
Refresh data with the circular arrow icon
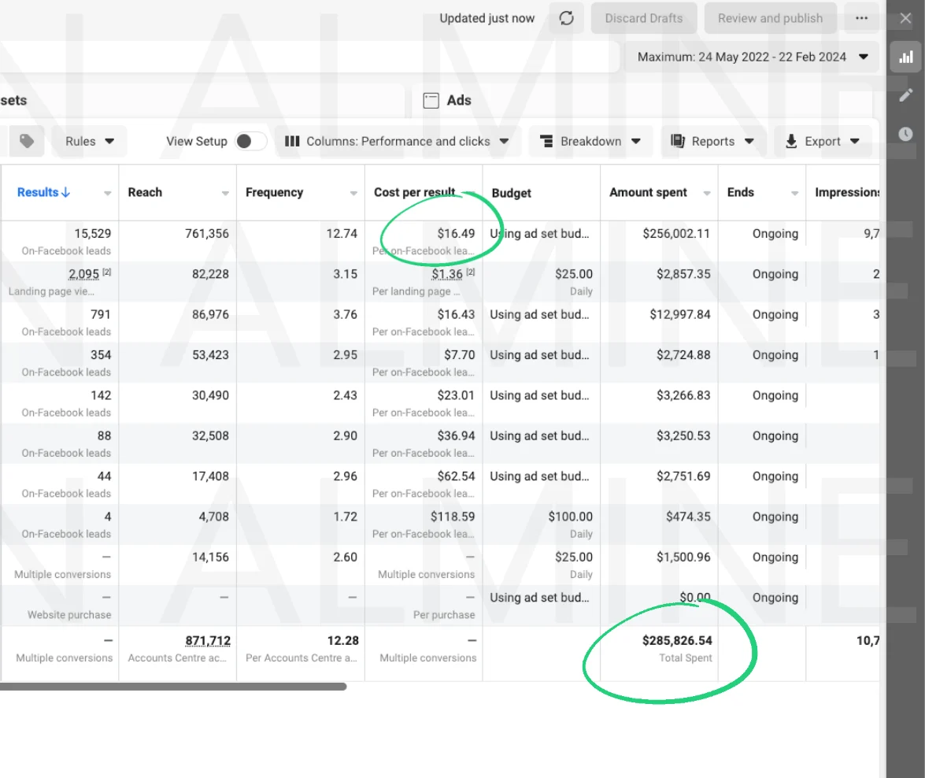point(566,18)
